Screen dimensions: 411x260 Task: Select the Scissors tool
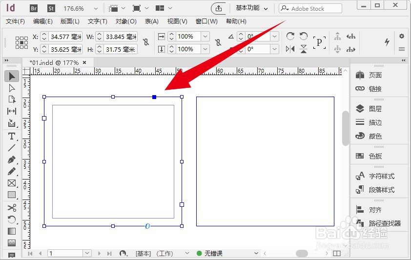tap(12, 208)
